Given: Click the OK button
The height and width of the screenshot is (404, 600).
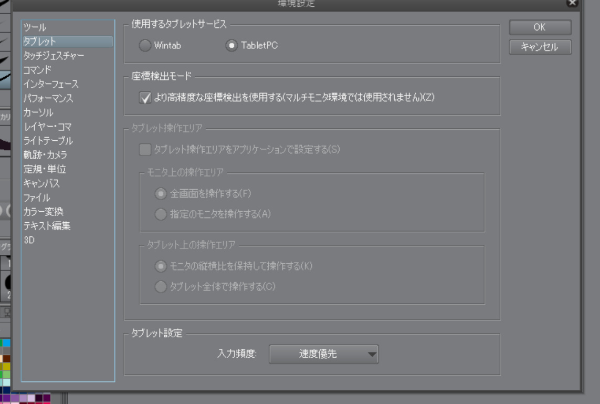Looking at the screenshot, I should pyautogui.click(x=540, y=27).
